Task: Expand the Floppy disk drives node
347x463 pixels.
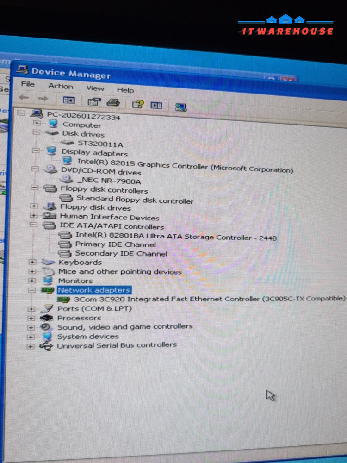Action: 34,206
